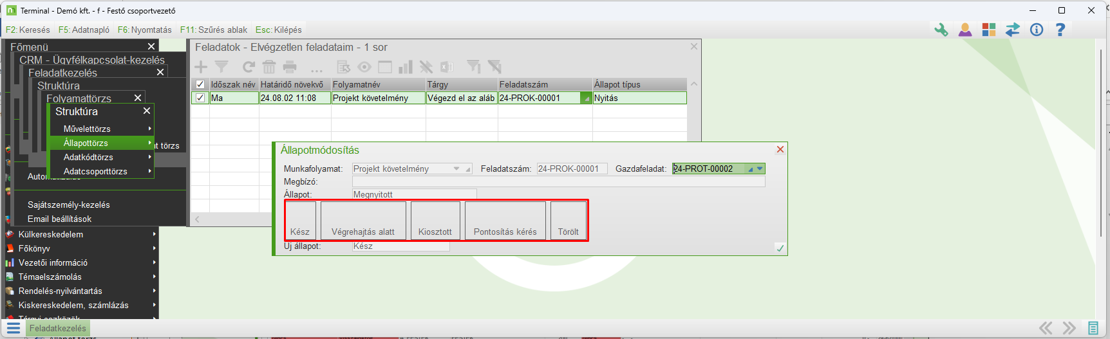Expand Főkönyv menu
The height and width of the screenshot is (339, 1110).
[155, 248]
